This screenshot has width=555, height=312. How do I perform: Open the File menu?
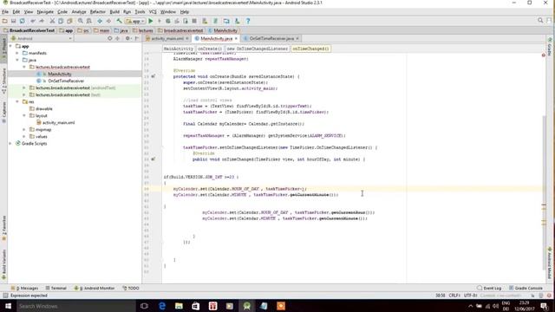click(5, 11)
